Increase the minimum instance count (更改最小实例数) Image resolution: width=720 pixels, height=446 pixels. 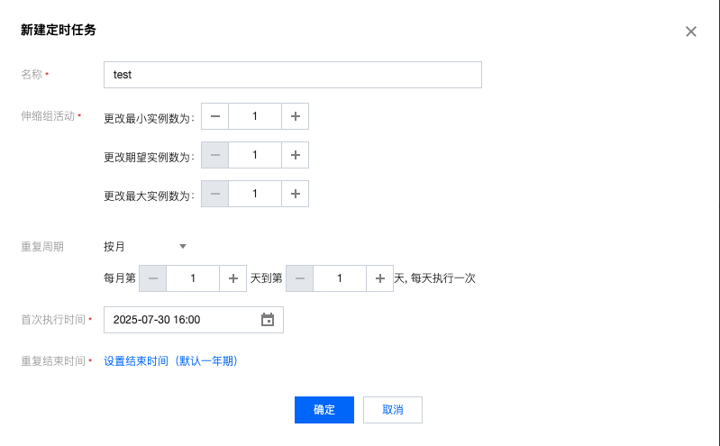(x=296, y=116)
